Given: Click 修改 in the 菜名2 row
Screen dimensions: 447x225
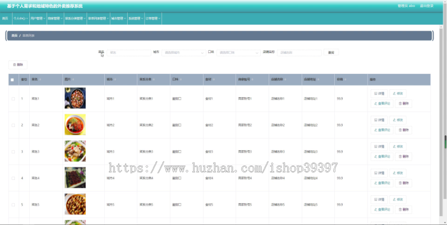Looking at the screenshot, I should click(x=398, y=120).
